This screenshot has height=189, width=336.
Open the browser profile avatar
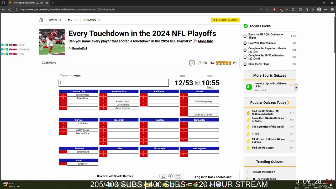(x=319, y=9)
